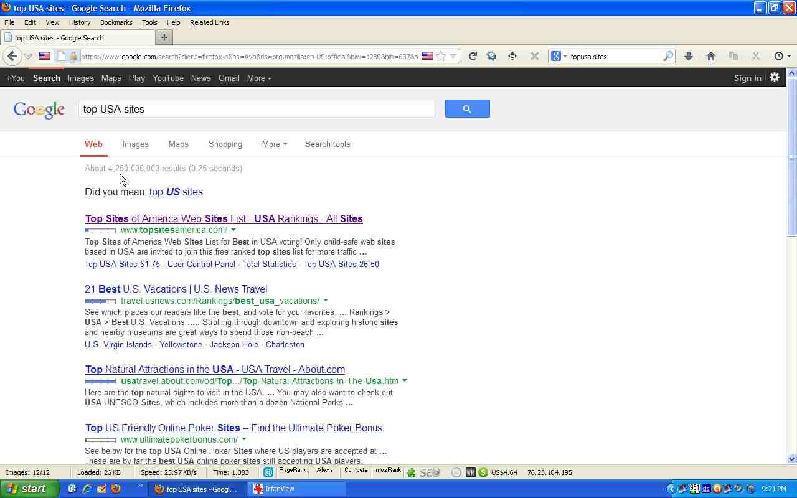Viewport: 797px width, 498px height.
Task: Open the ultimatepokerbonus.com result dropdown arrow
Action: 244,439
